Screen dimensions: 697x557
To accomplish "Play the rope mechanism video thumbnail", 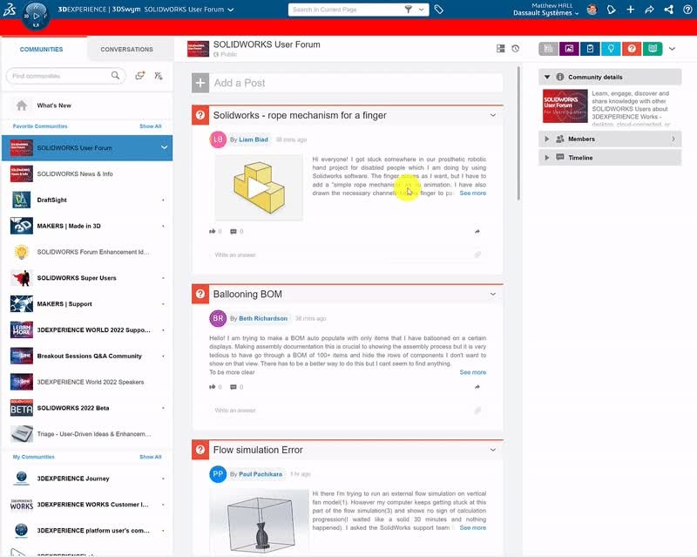I will [x=259, y=187].
